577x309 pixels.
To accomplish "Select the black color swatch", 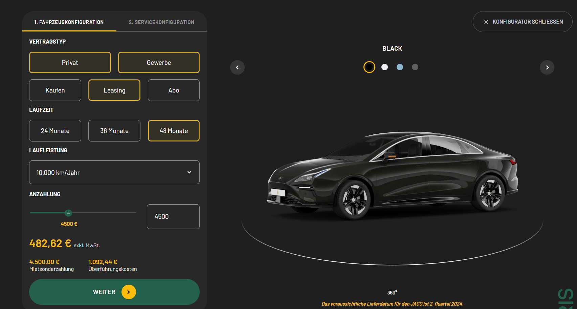I will [x=369, y=67].
